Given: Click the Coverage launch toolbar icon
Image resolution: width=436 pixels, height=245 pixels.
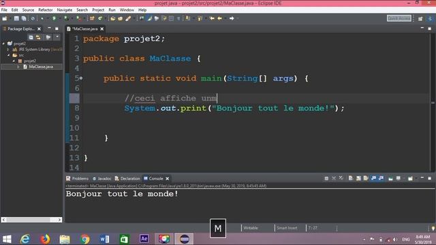Looking at the screenshot, I should [66, 18].
